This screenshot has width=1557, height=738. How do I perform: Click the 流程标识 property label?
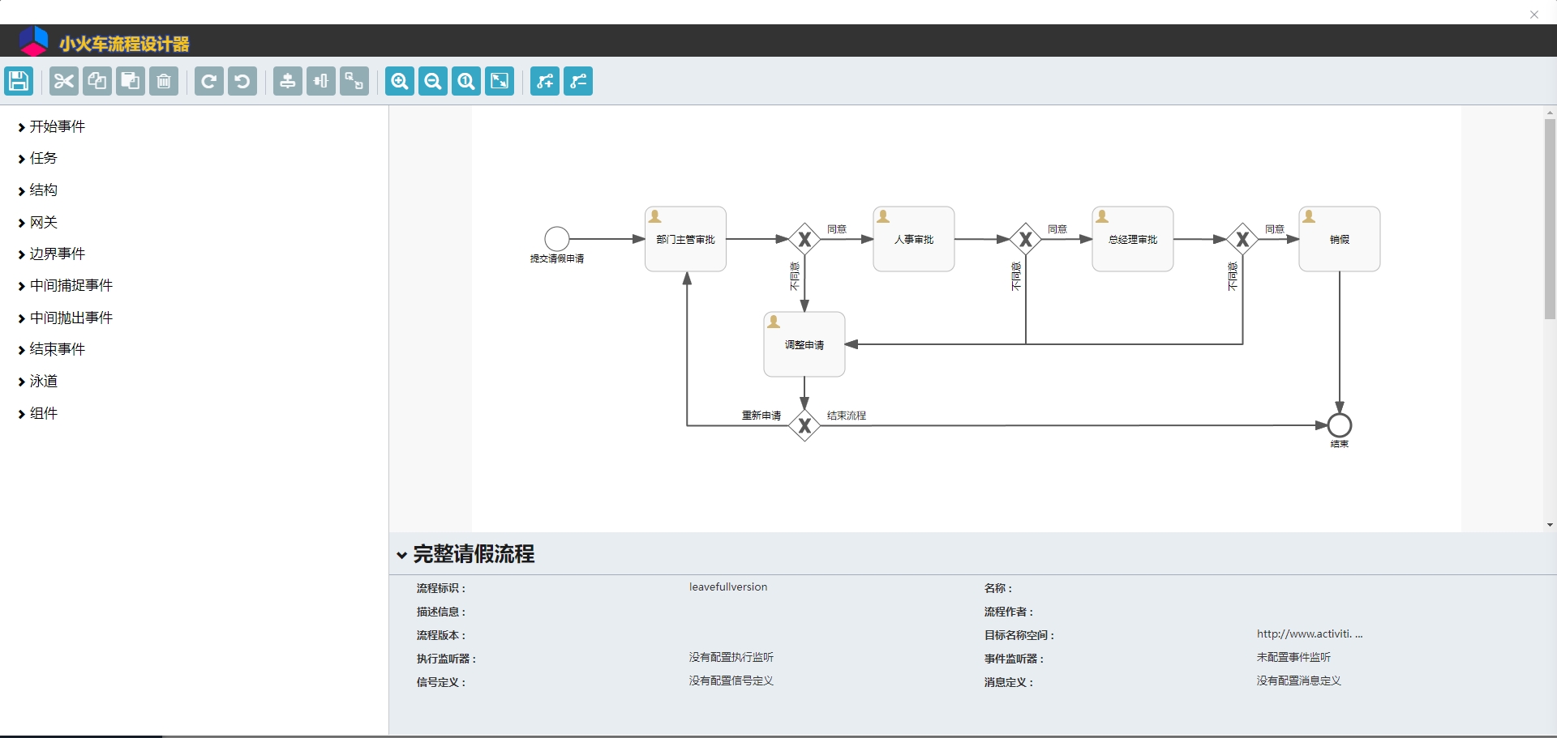pos(441,588)
